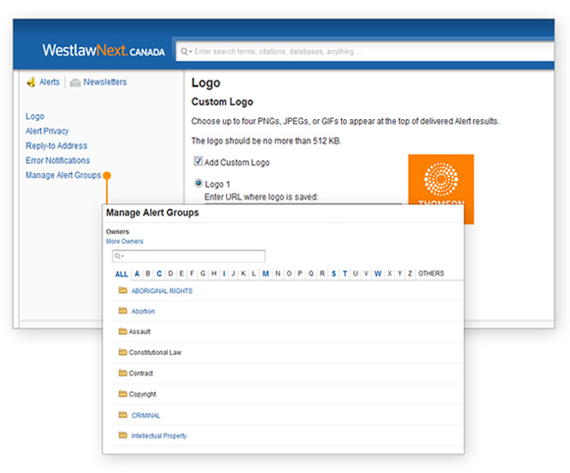The height and width of the screenshot is (473, 570).
Task: Open the main search bar magnifier dropdown
Action: pyautogui.click(x=186, y=52)
